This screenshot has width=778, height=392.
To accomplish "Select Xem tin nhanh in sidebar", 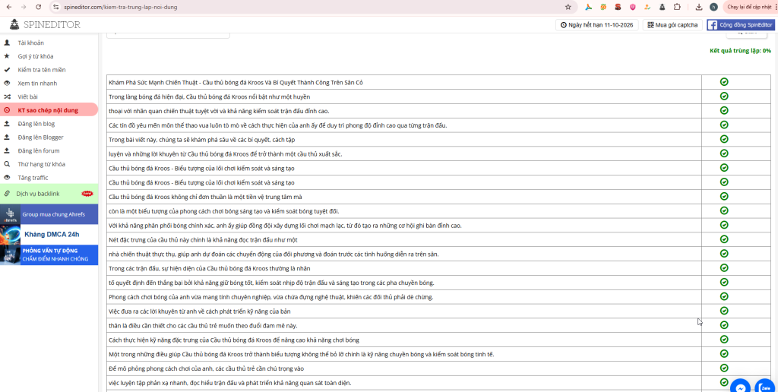I will click(37, 84).
